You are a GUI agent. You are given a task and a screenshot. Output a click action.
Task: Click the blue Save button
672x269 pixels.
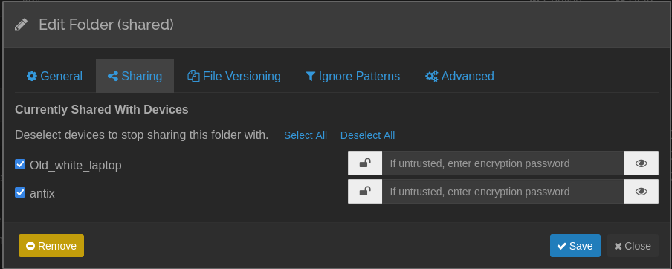click(575, 245)
